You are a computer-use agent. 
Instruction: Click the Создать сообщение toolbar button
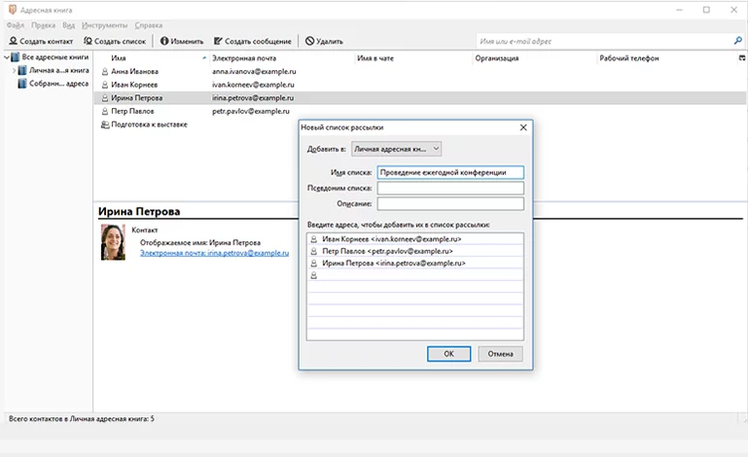coord(252,42)
